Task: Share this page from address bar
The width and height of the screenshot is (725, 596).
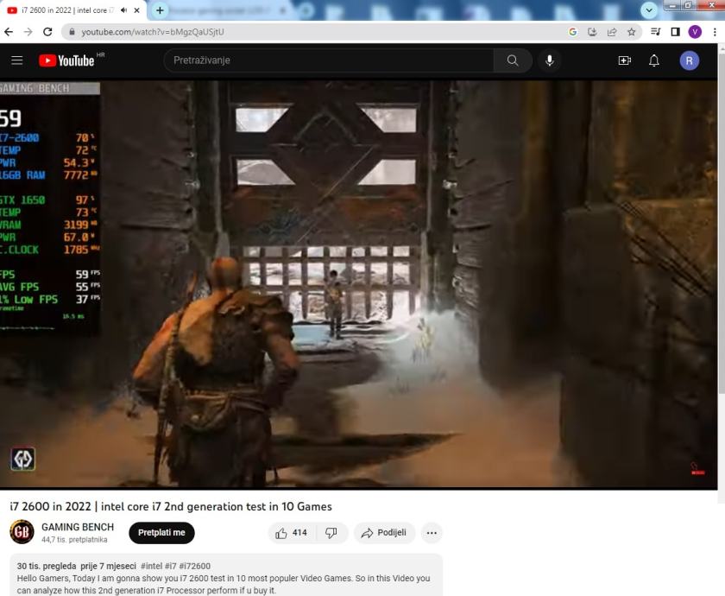Action: tap(612, 31)
